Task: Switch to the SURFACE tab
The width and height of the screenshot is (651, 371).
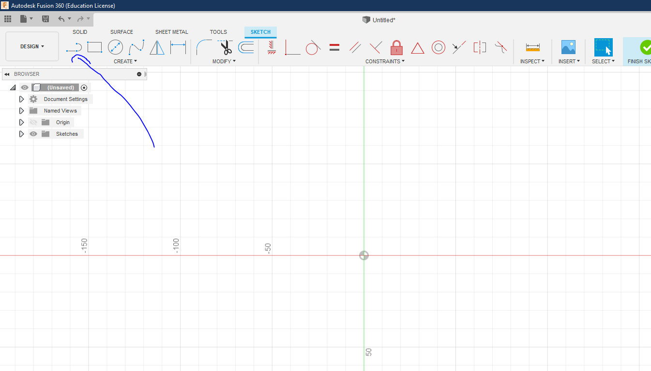Action: 121,32
